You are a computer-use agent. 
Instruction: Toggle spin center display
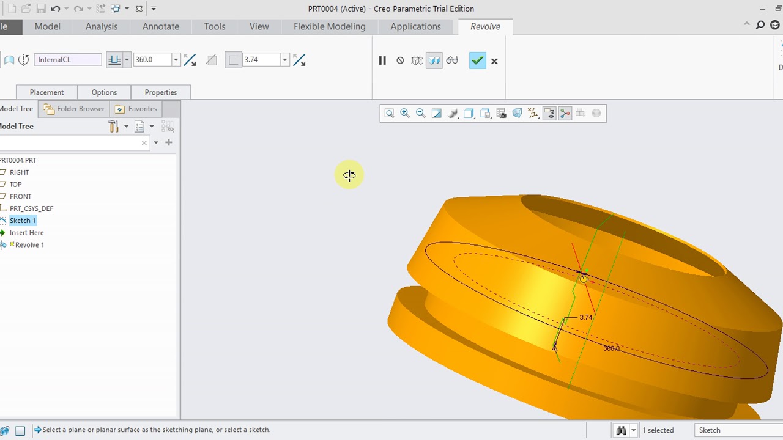(565, 113)
